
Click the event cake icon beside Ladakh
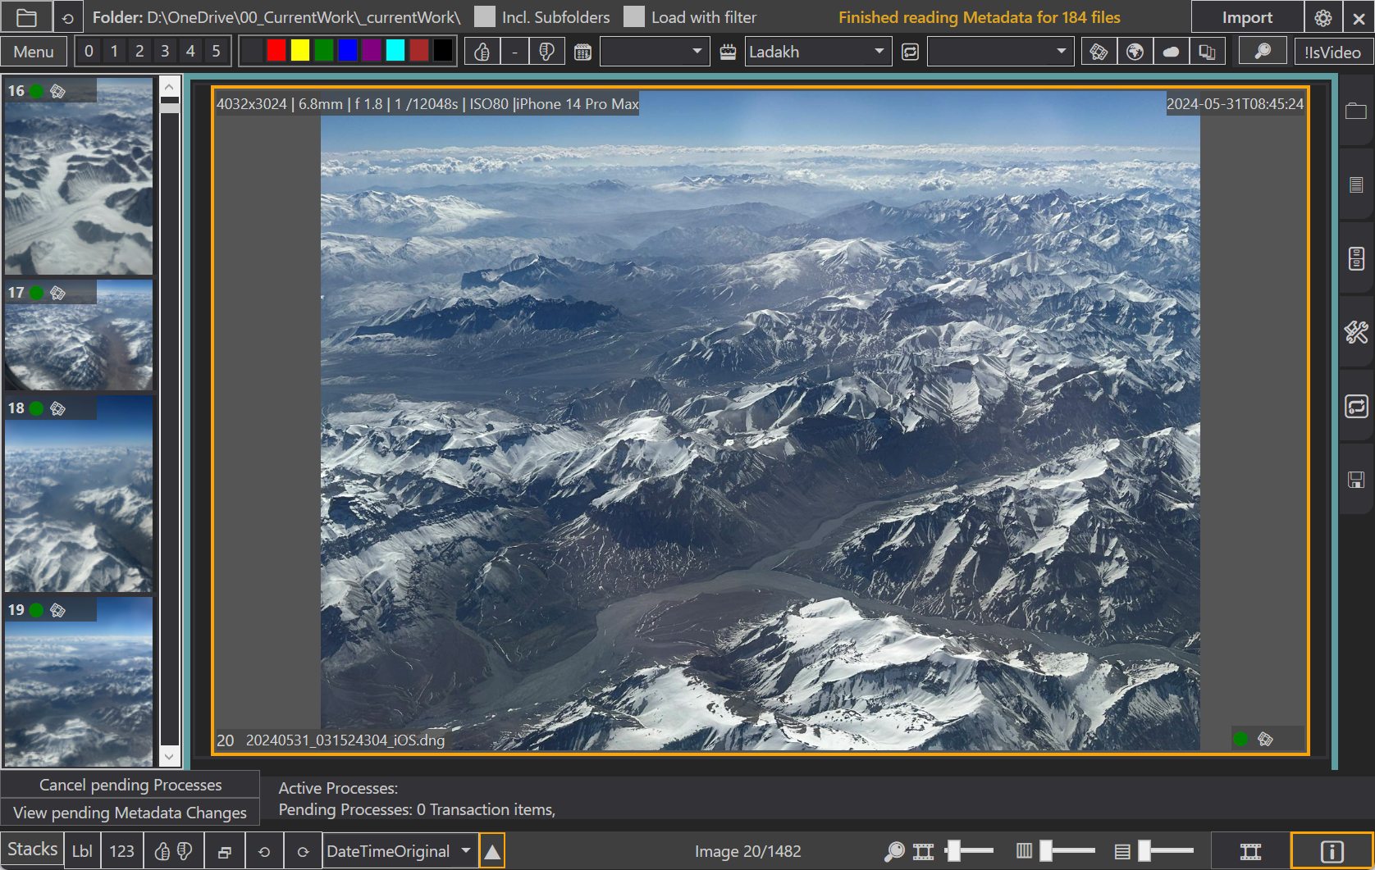click(728, 52)
